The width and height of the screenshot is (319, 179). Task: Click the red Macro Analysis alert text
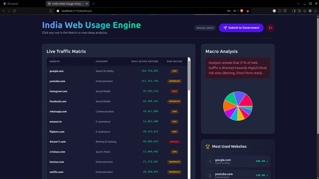(237, 68)
